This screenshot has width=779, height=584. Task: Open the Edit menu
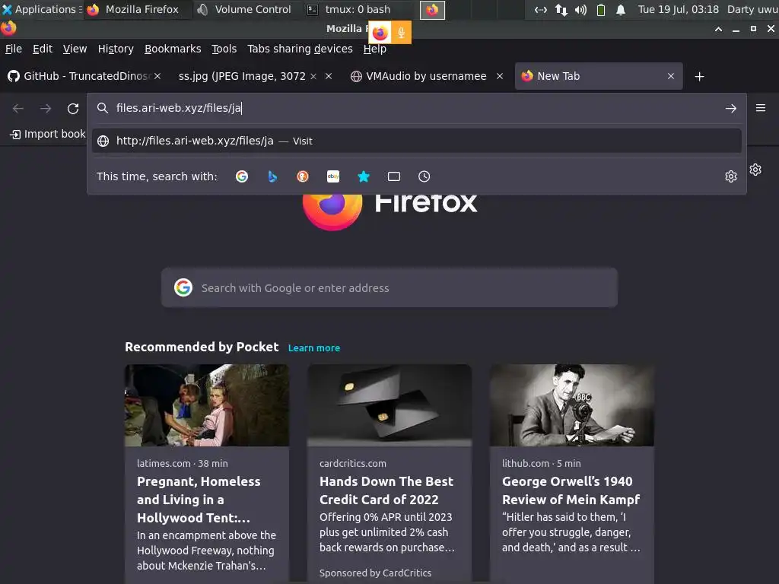43,49
